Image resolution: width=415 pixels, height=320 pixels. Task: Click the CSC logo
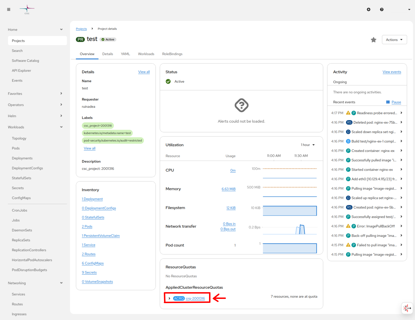[x=27, y=10]
